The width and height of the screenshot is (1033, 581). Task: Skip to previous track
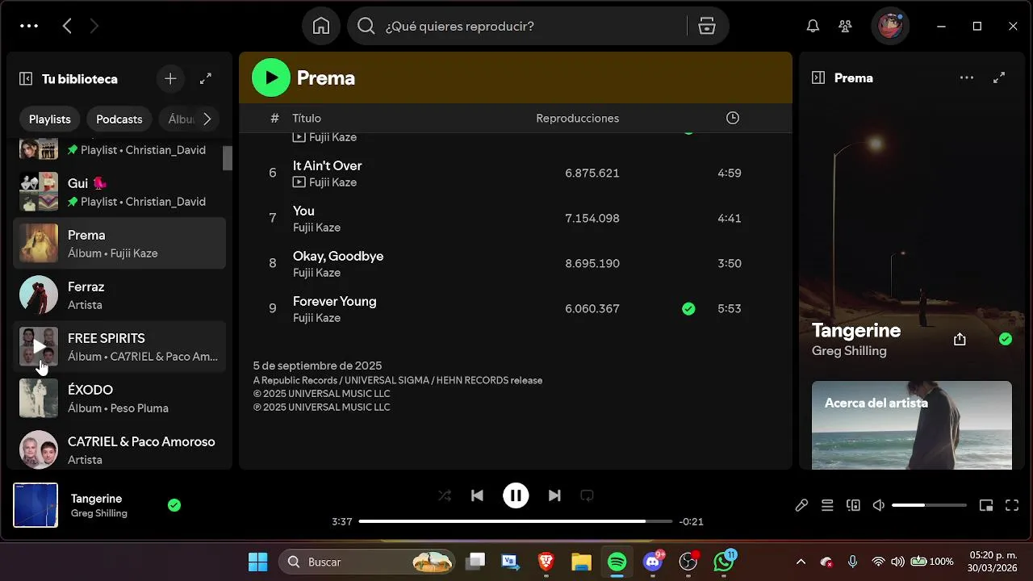click(x=477, y=495)
